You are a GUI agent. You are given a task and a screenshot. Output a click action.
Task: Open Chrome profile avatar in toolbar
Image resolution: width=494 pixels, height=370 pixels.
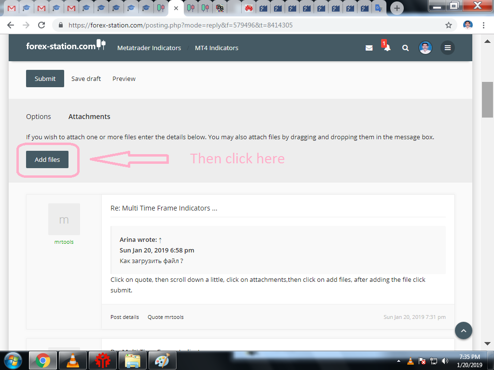(x=468, y=25)
